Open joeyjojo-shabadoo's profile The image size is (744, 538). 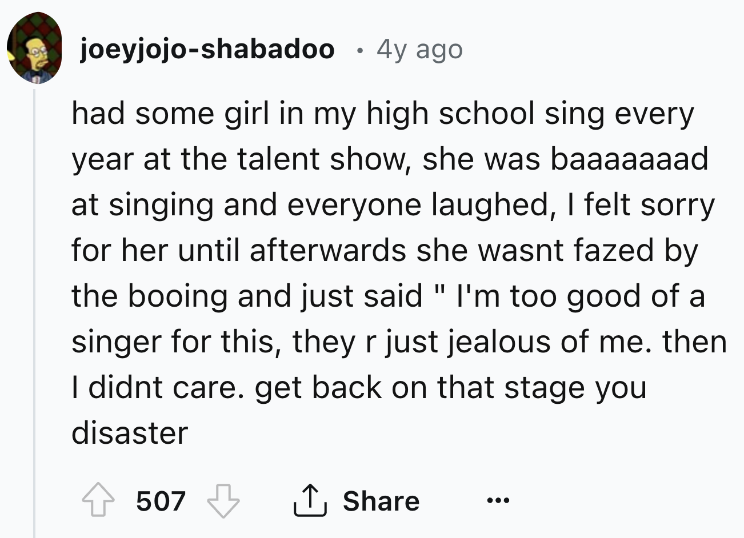pyautogui.click(x=207, y=49)
